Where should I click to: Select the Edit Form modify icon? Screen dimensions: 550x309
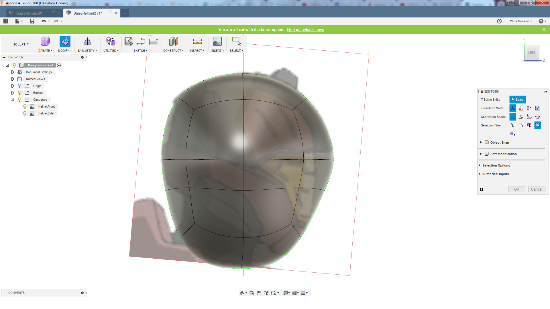(x=65, y=42)
